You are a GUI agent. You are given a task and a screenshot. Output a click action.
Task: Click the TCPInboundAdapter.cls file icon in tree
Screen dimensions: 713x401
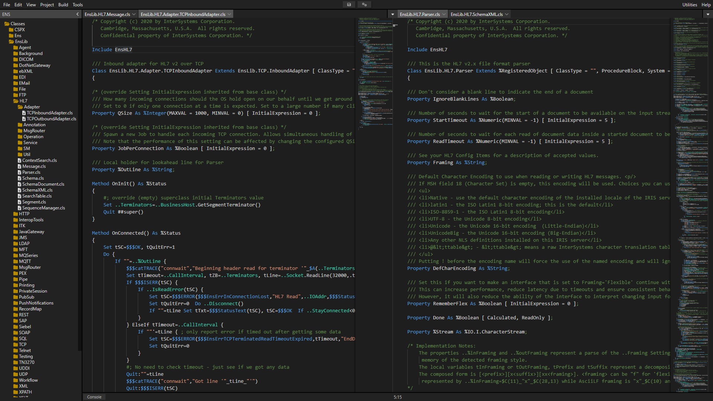24,113
